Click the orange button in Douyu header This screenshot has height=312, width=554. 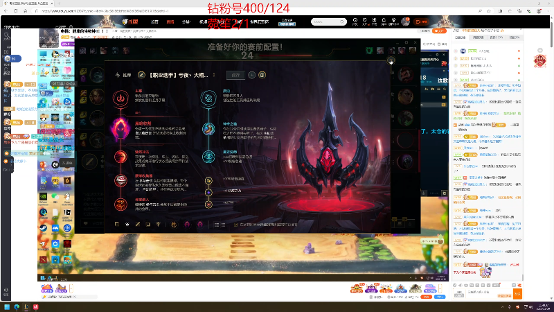[x=422, y=21]
